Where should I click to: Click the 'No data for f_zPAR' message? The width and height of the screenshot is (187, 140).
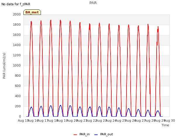(16, 4)
